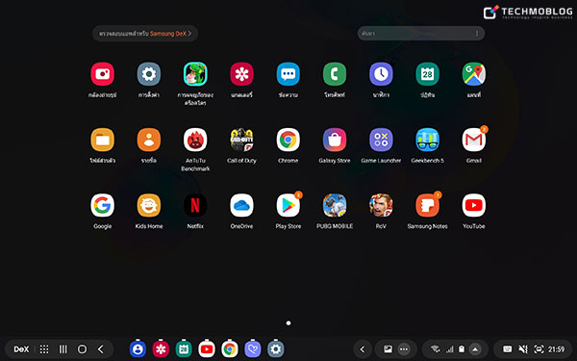This screenshot has width=577, height=361.
Task: Open Game Launcher
Action: [381, 140]
